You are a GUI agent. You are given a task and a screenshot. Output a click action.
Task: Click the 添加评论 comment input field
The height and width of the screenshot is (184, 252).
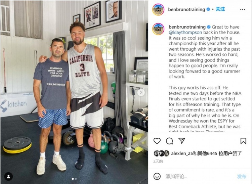click(199, 177)
